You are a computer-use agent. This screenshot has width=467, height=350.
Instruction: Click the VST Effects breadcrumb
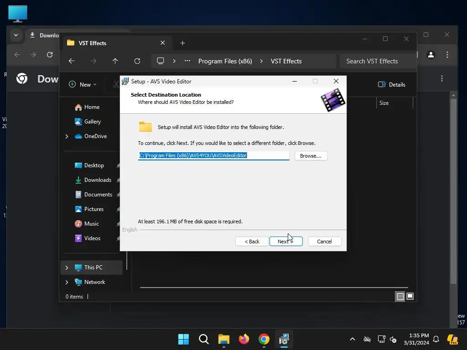pos(286,62)
